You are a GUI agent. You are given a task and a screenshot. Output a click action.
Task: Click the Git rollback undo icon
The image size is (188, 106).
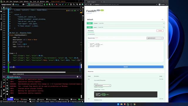pyautogui.click(x=74, y=4)
